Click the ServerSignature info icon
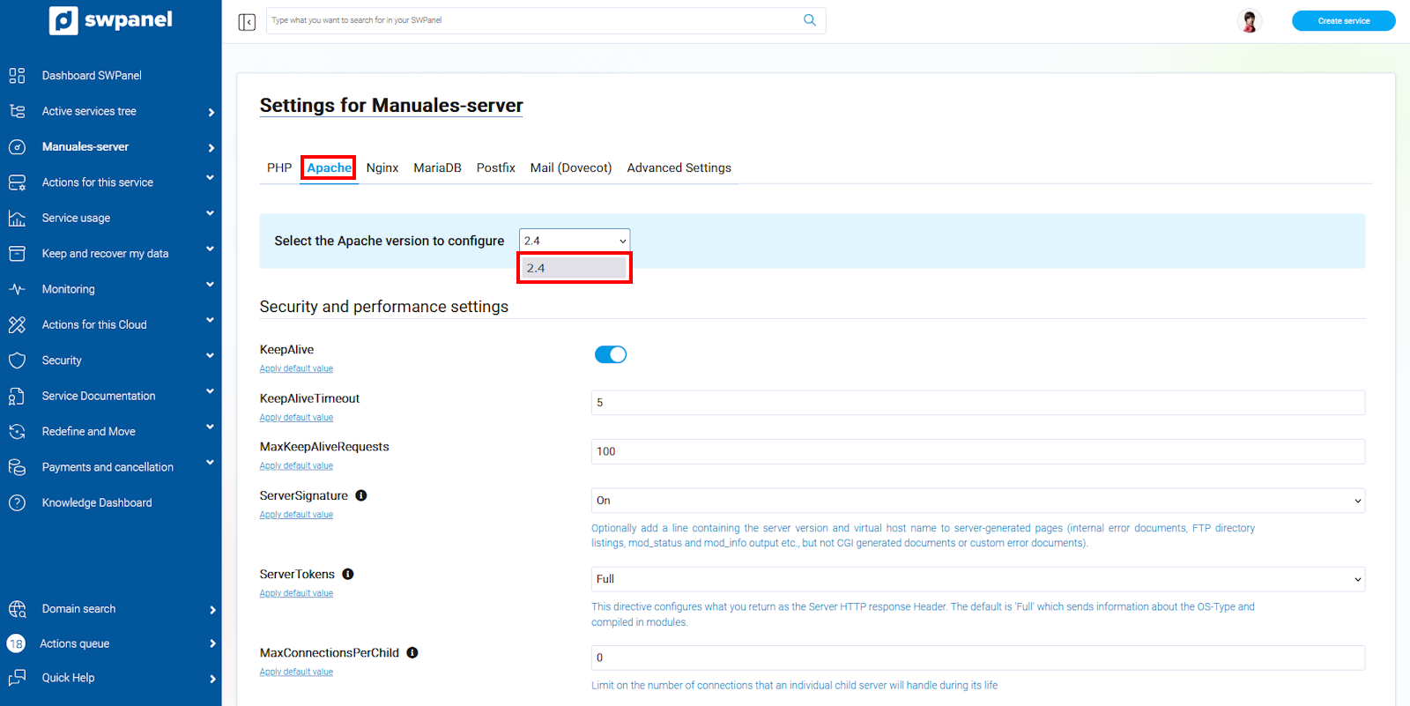Viewport: 1410px width, 706px height. pos(361,495)
